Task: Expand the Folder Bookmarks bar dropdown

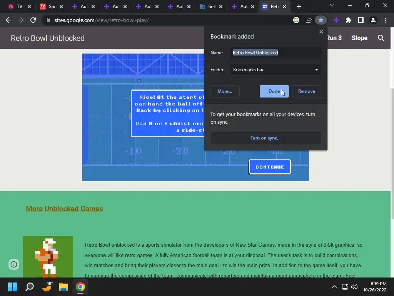Action: point(275,70)
